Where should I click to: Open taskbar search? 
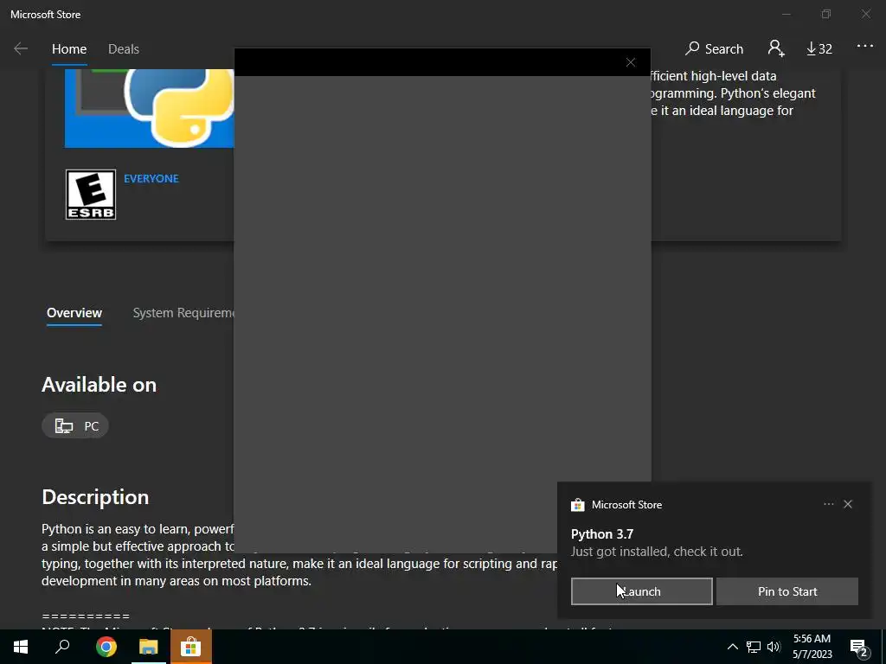click(x=62, y=647)
